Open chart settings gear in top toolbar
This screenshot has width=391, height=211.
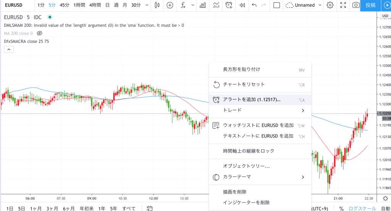coord(330,5)
